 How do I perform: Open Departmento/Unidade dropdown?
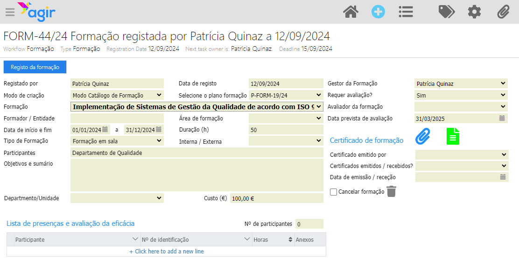tap(117, 198)
